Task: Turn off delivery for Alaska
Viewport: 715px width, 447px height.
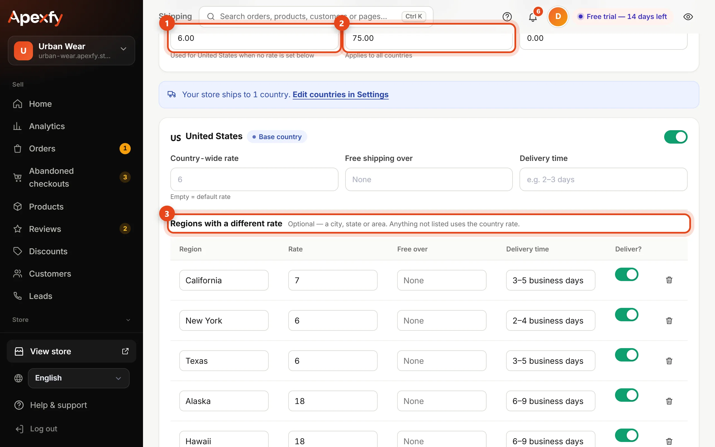Action: coord(627,395)
